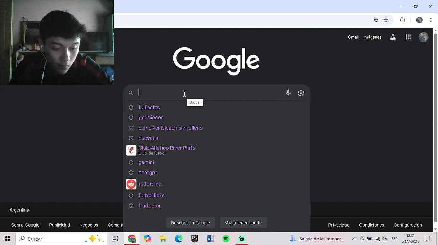
Task: Open Spotify from the taskbar
Action: click(x=226, y=239)
